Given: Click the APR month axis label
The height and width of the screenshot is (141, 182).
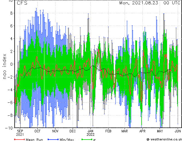Looking at the screenshot, I should coord(142,131).
